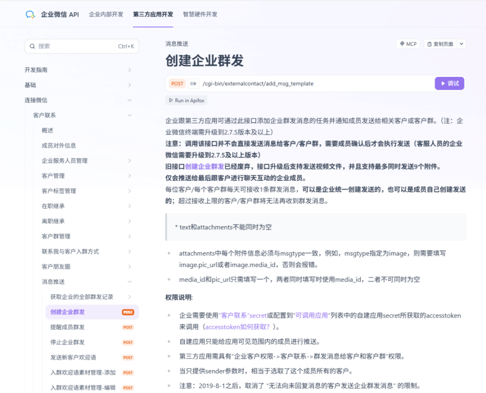Screen dimensions: 486x393
Task: Expand 客户朋友圈 chevron
Action: pos(130,266)
